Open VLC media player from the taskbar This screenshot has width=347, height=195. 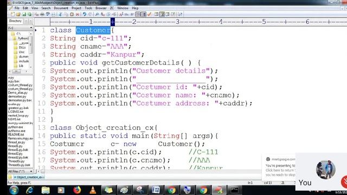(x=93, y=190)
